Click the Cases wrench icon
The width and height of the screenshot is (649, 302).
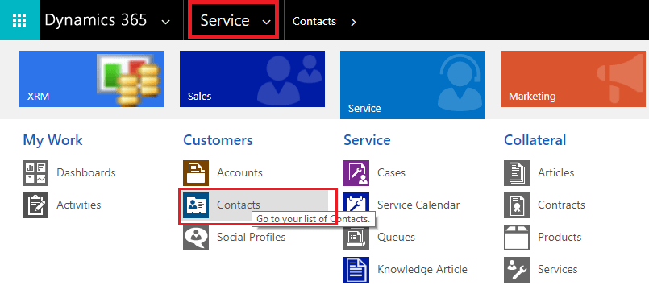coord(356,173)
